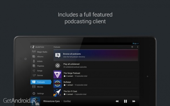Viewport: 170px width, 106px height.
Task: Tap the battery status icon
Action: (135, 44)
